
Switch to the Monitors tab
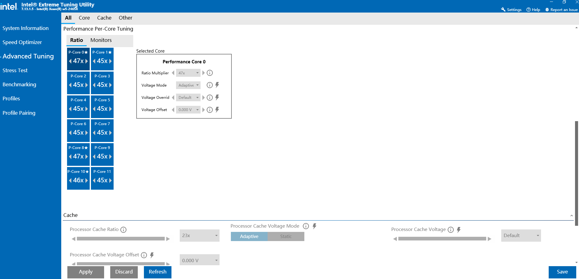(x=100, y=40)
